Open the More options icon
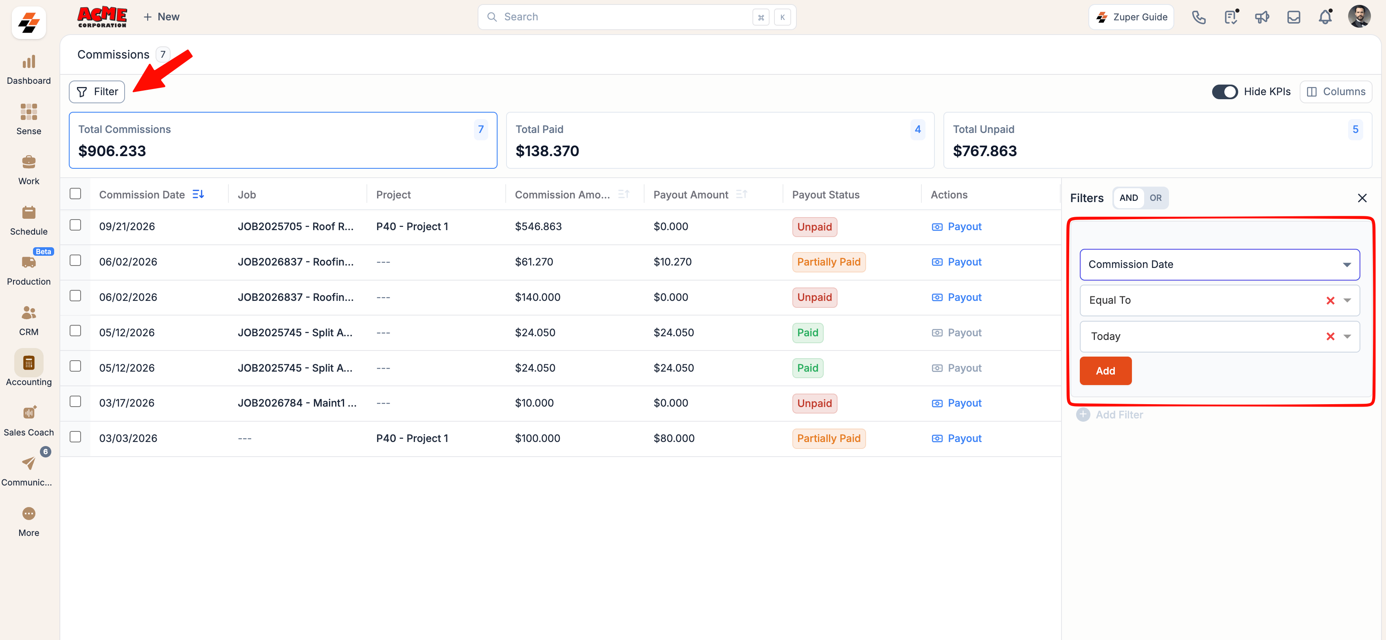 pos(29,514)
